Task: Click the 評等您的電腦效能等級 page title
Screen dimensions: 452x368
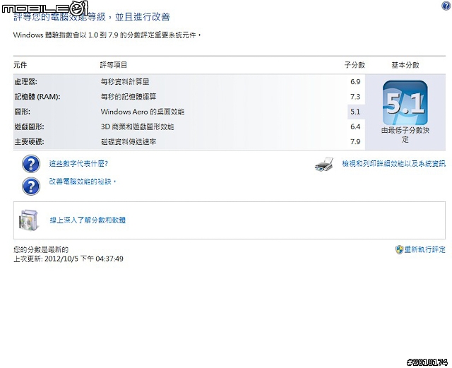Action: (91, 17)
